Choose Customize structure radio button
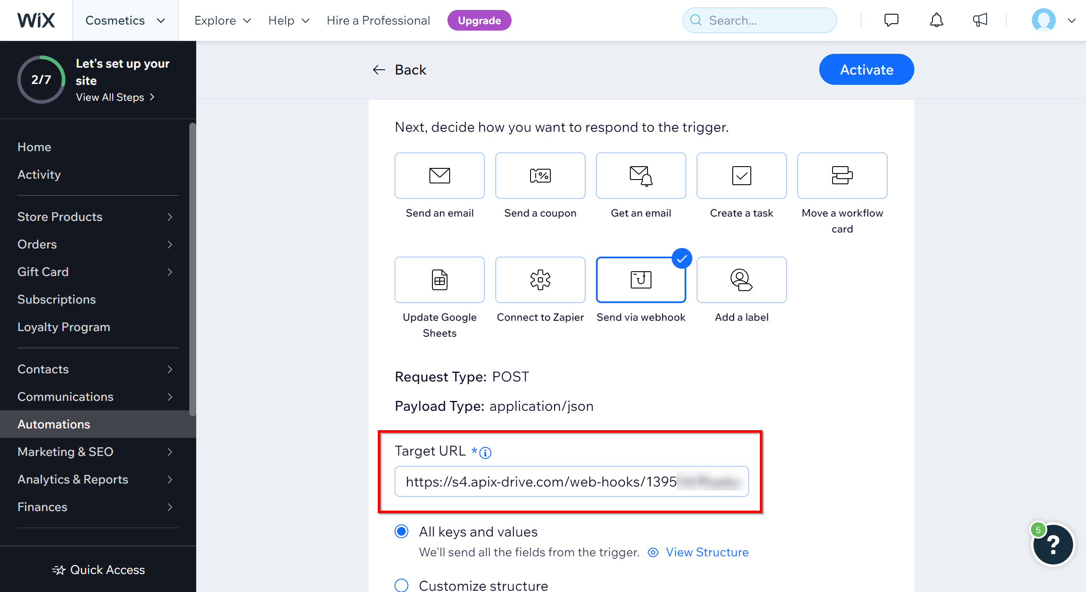Image resolution: width=1086 pixels, height=592 pixels. coord(401,585)
